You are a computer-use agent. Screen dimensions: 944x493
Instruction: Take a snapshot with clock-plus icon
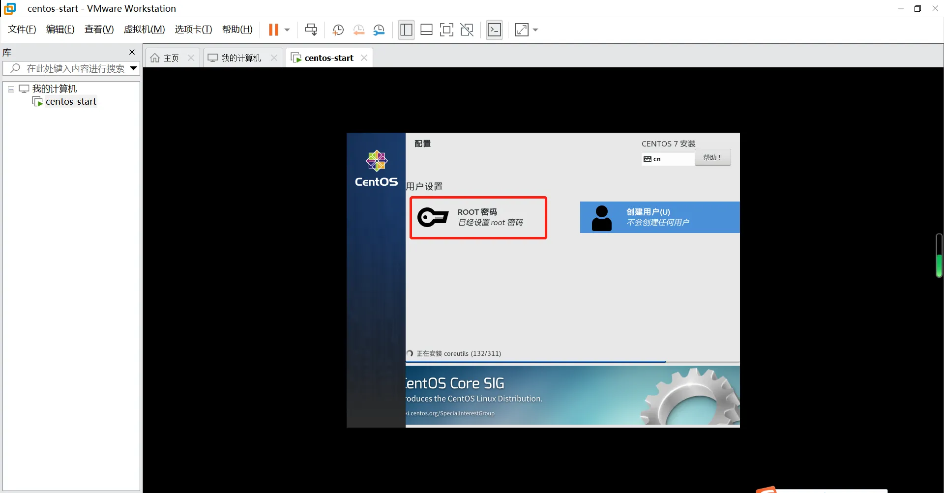coord(338,30)
